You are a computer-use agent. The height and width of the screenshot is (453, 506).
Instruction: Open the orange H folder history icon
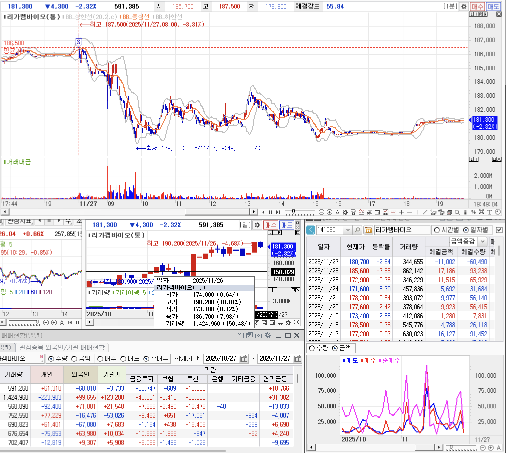click(x=368, y=230)
